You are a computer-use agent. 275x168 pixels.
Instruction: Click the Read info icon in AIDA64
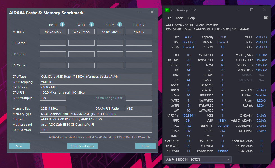pos(62,24)
